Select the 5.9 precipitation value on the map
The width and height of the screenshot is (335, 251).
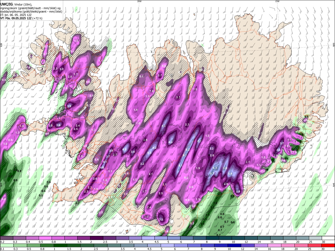230,174
